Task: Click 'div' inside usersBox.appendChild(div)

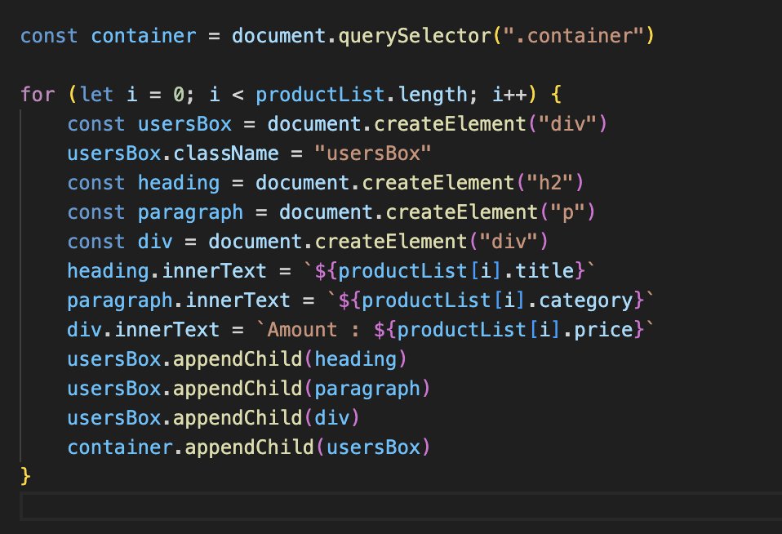Action: [332, 418]
